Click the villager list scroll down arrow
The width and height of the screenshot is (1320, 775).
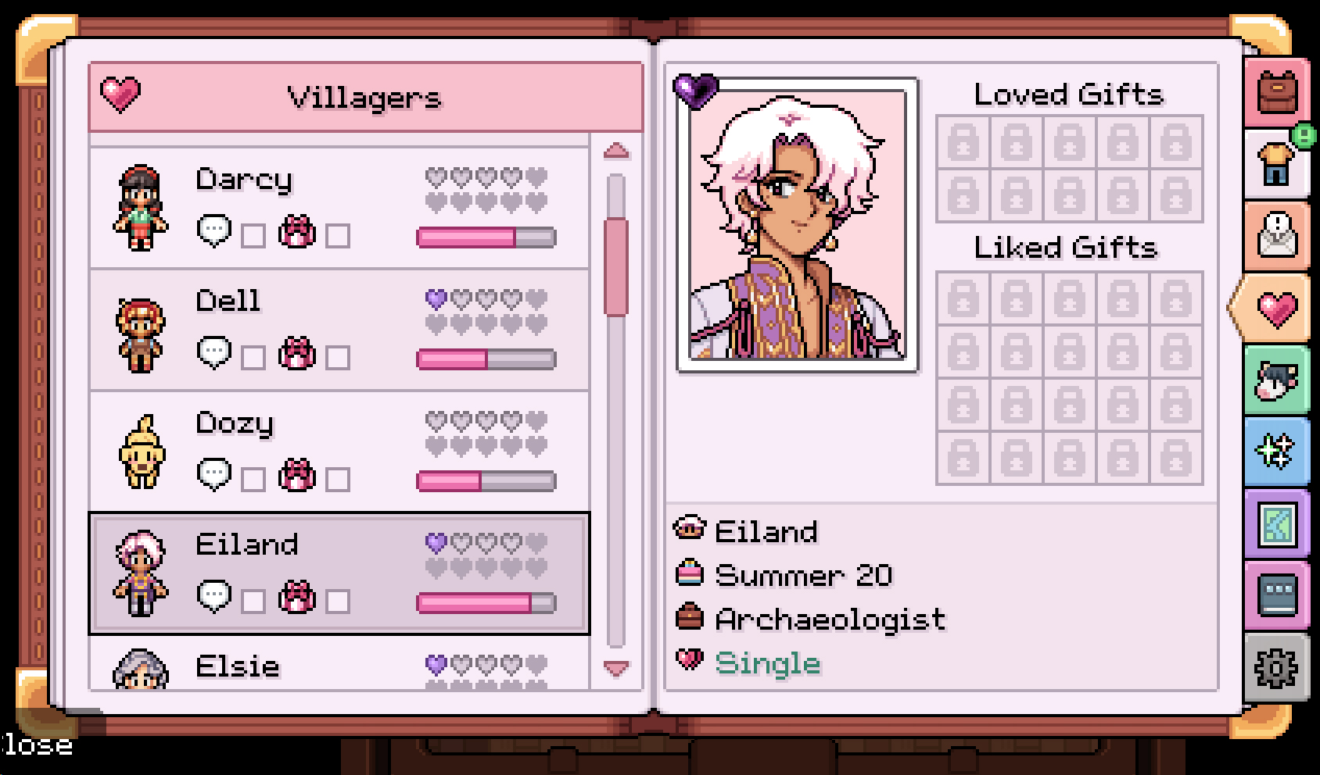coord(617,668)
